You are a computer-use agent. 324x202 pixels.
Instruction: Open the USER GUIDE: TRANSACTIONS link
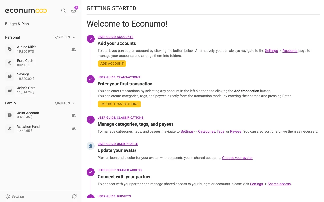coord(119,77)
